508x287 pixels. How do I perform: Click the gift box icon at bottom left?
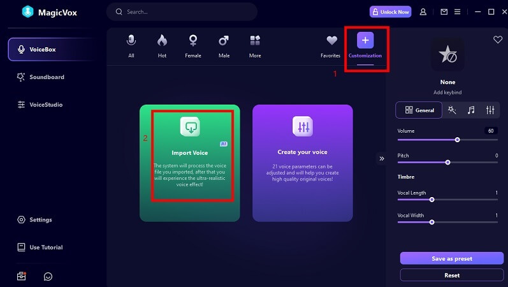coord(22,276)
